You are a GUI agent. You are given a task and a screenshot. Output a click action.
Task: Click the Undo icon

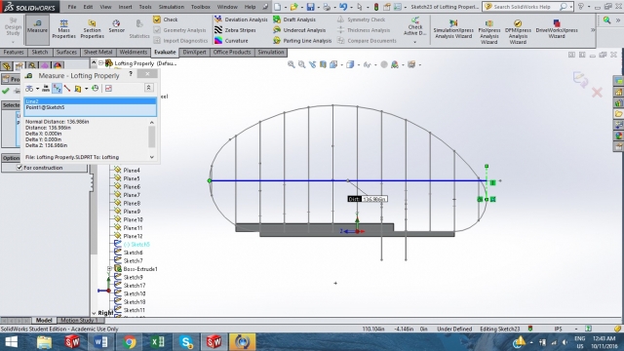(343, 7)
